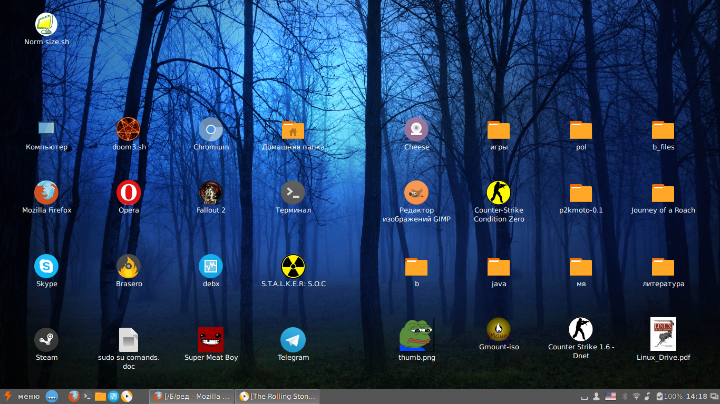Image resolution: width=720 pixels, height=404 pixels.
Task: Switch keyboard layout via US flag
Action: (610, 396)
